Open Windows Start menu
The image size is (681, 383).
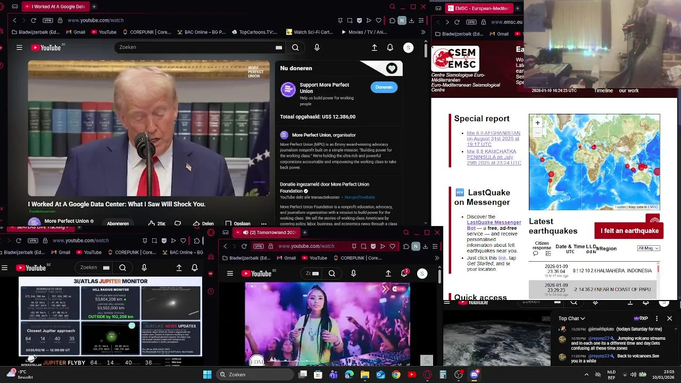(x=207, y=374)
